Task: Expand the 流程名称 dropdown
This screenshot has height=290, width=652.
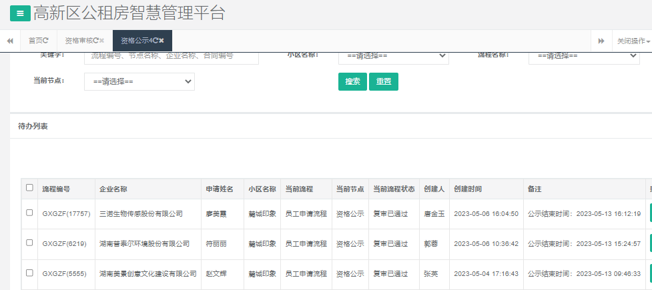Action: point(584,57)
